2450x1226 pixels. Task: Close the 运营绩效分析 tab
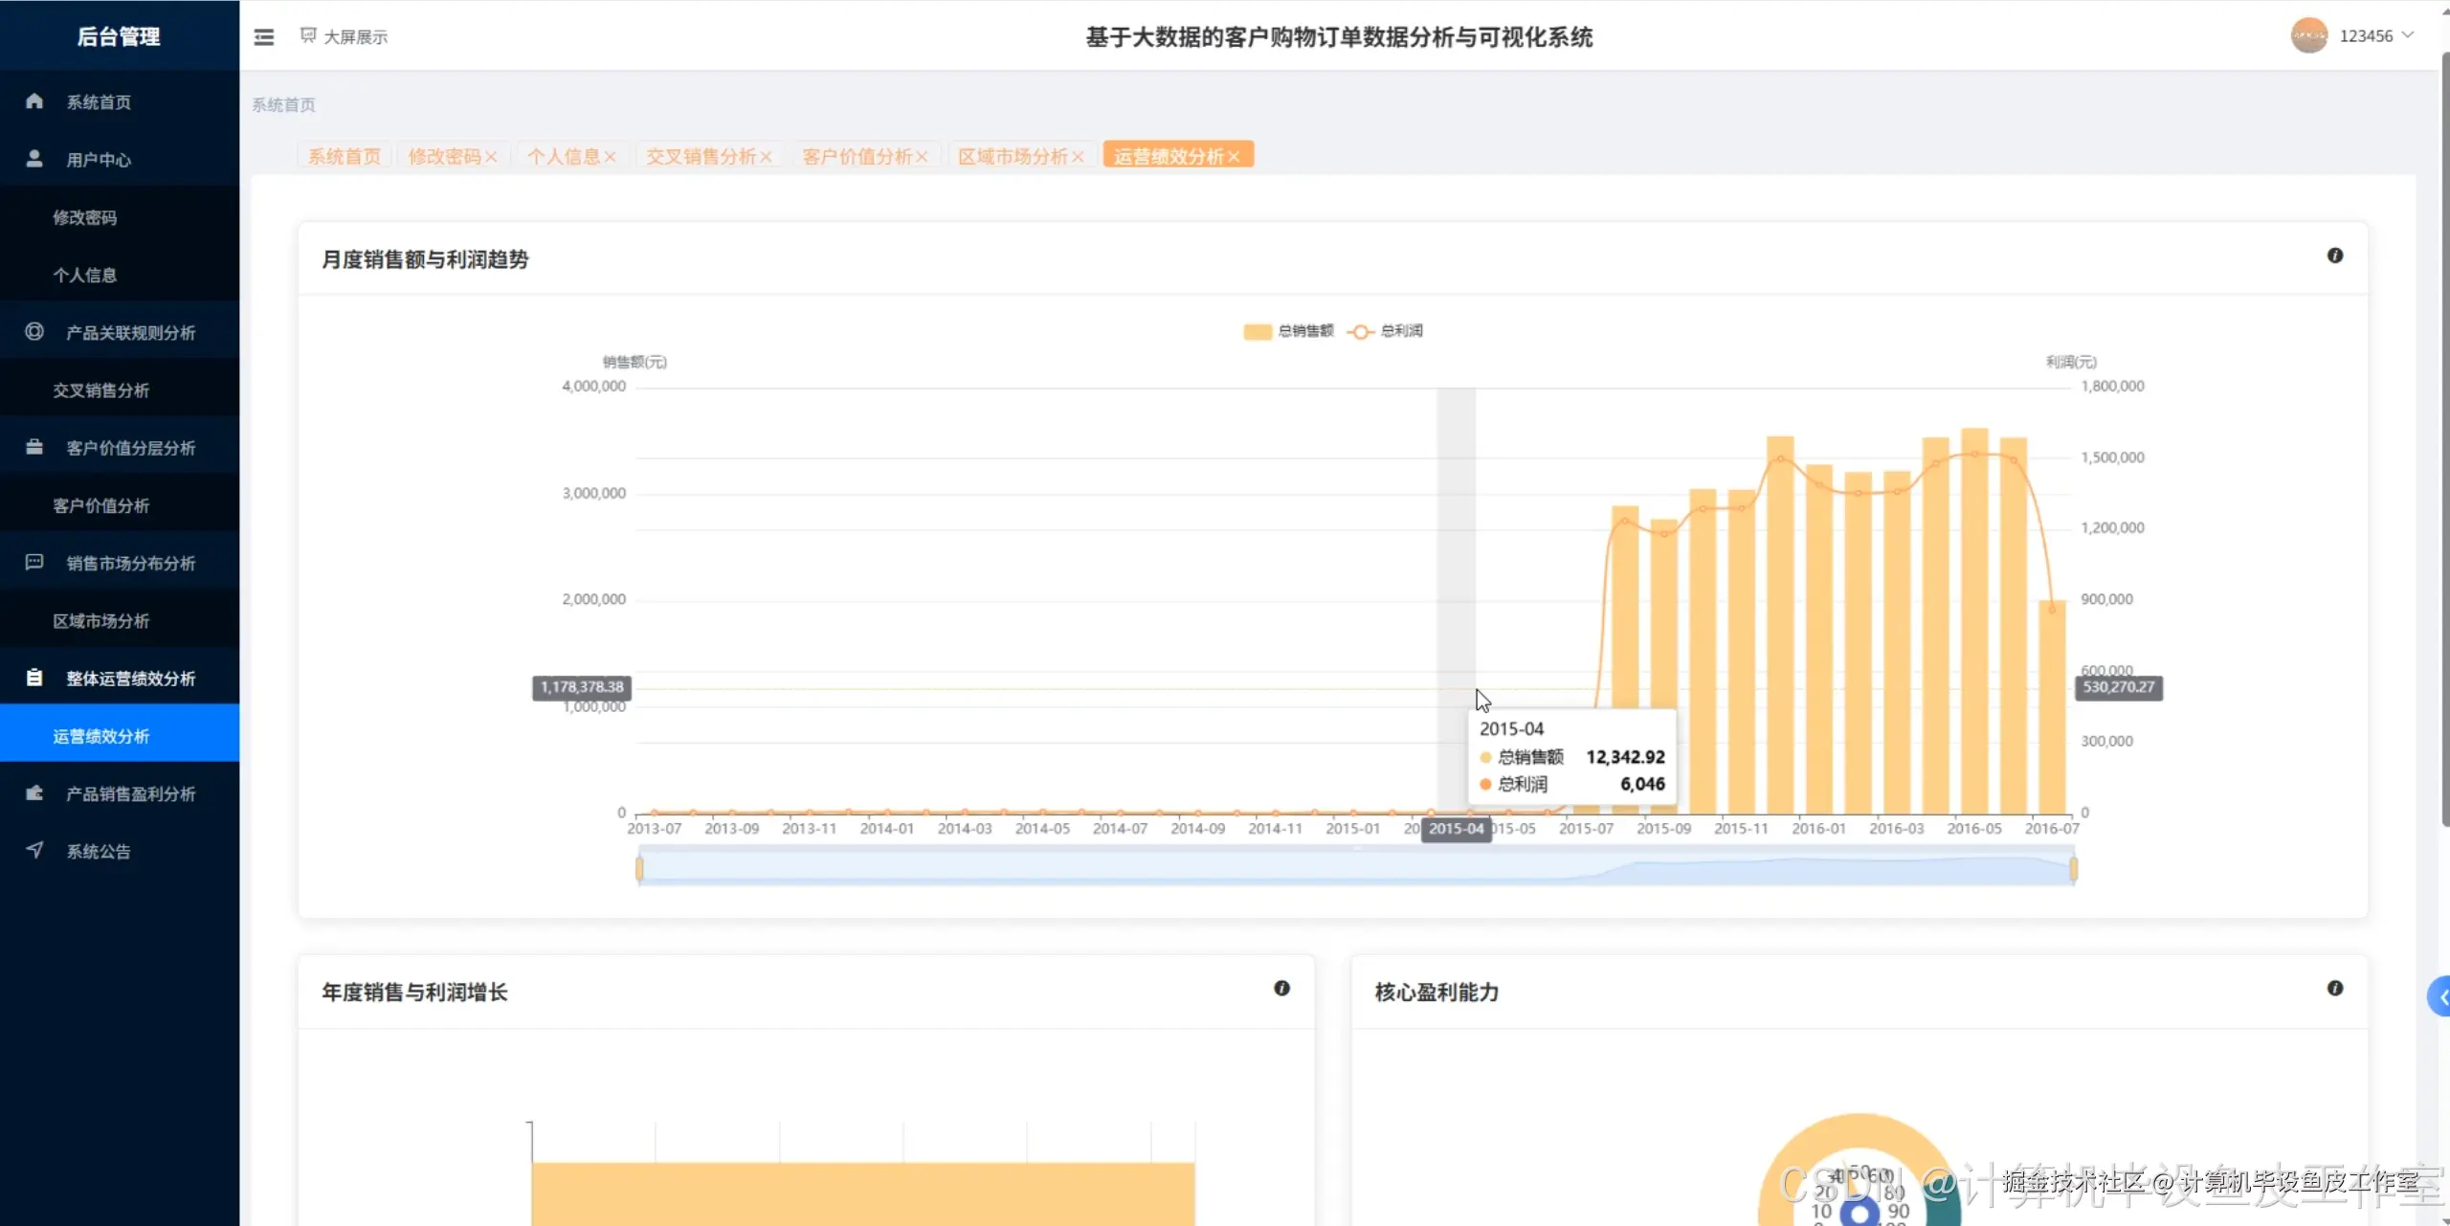(1234, 157)
